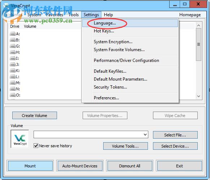Open the System menu
This screenshot has height=180, width=210.
34,15
